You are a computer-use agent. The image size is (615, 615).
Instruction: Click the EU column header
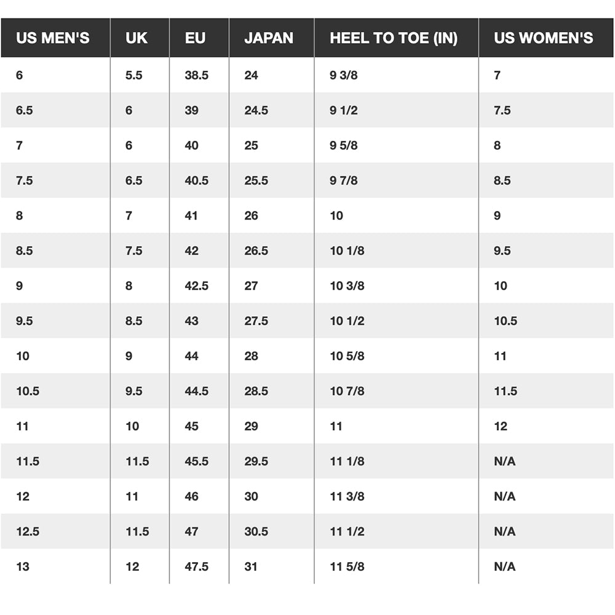(x=195, y=38)
